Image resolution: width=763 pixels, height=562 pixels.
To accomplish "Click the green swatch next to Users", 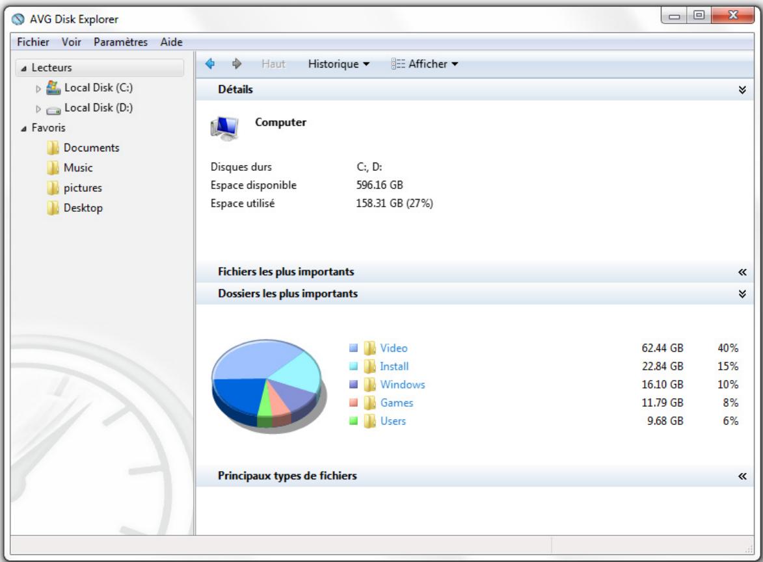I will [x=353, y=421].
